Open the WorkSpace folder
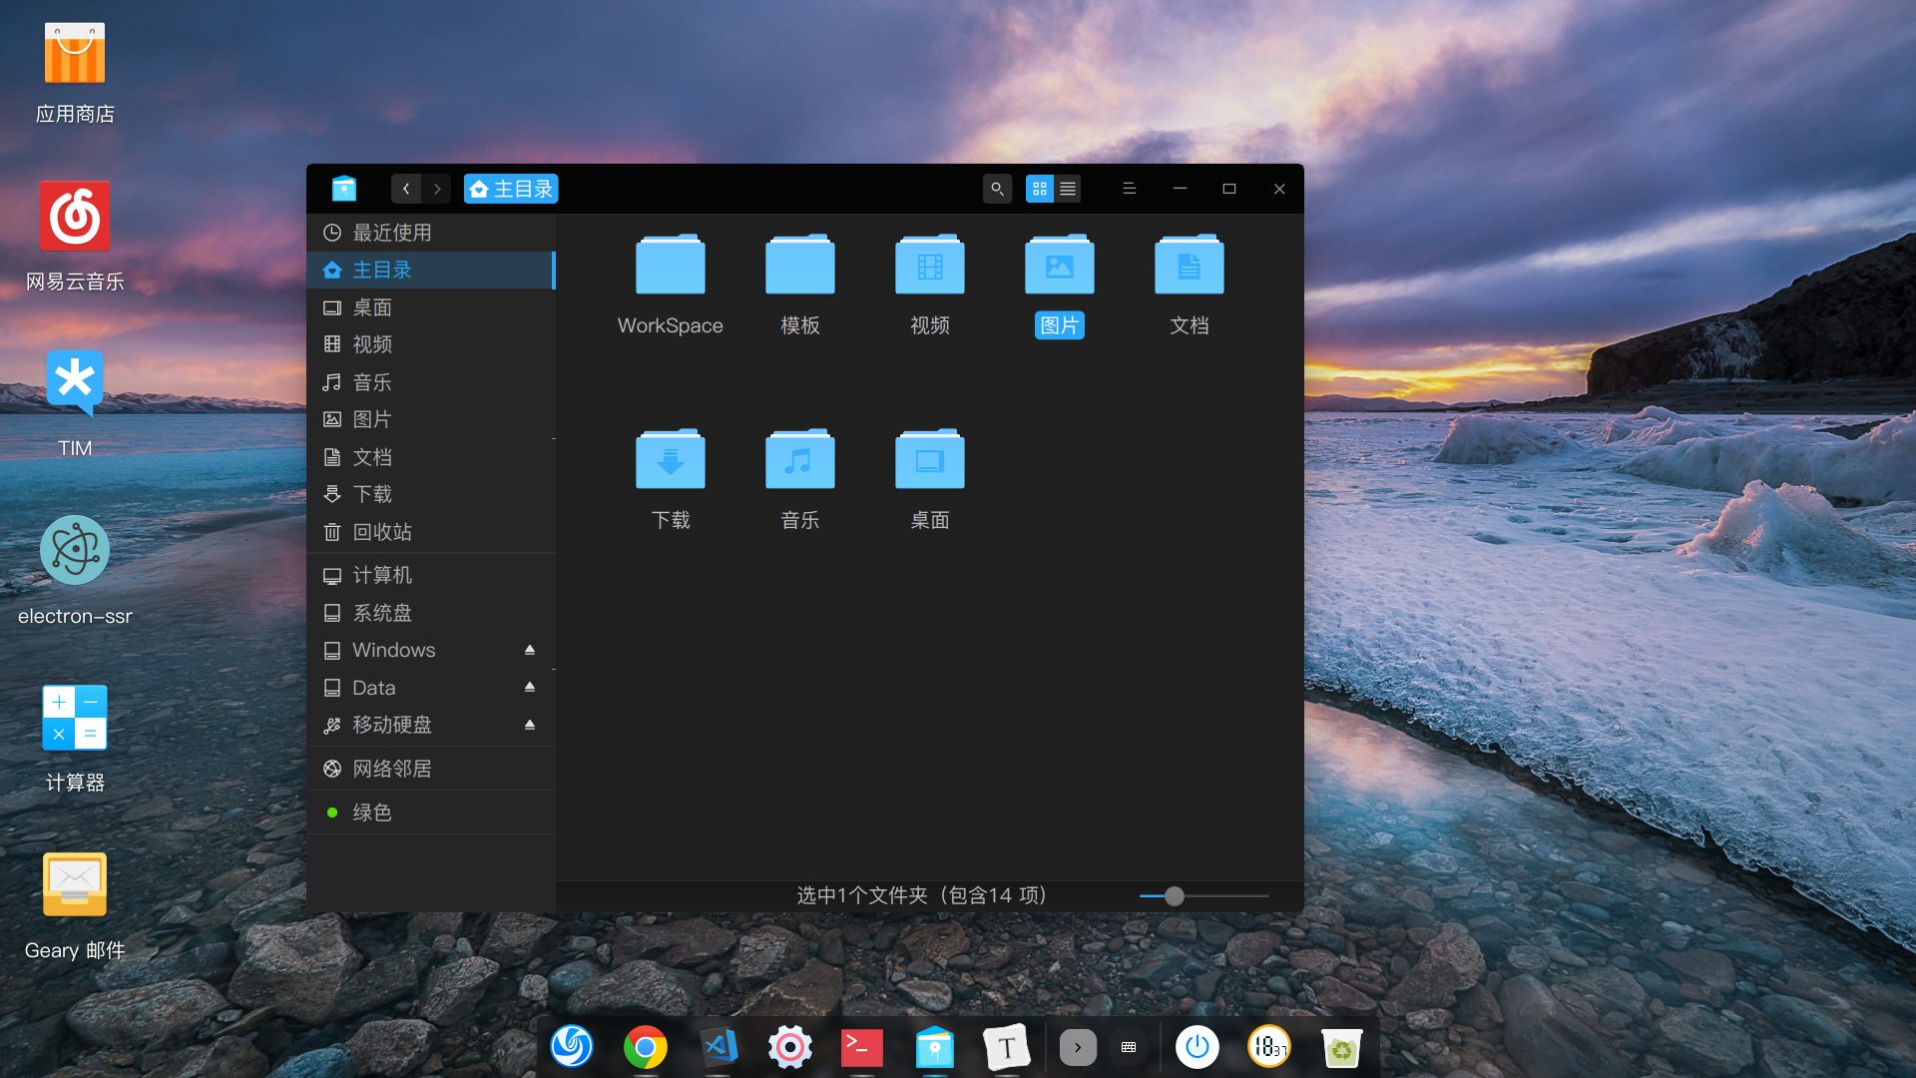The width and height of the screenshot is (1916, 1078). tap(670, 266)
